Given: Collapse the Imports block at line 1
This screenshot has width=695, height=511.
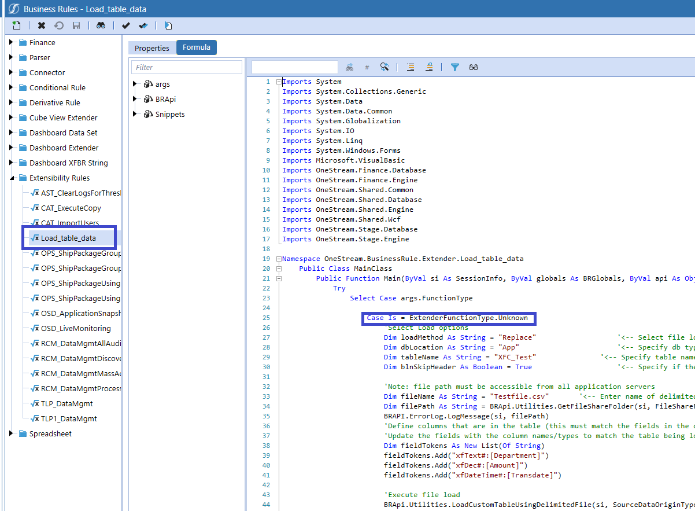Looking at the screenshot, I should click(278, 82).
